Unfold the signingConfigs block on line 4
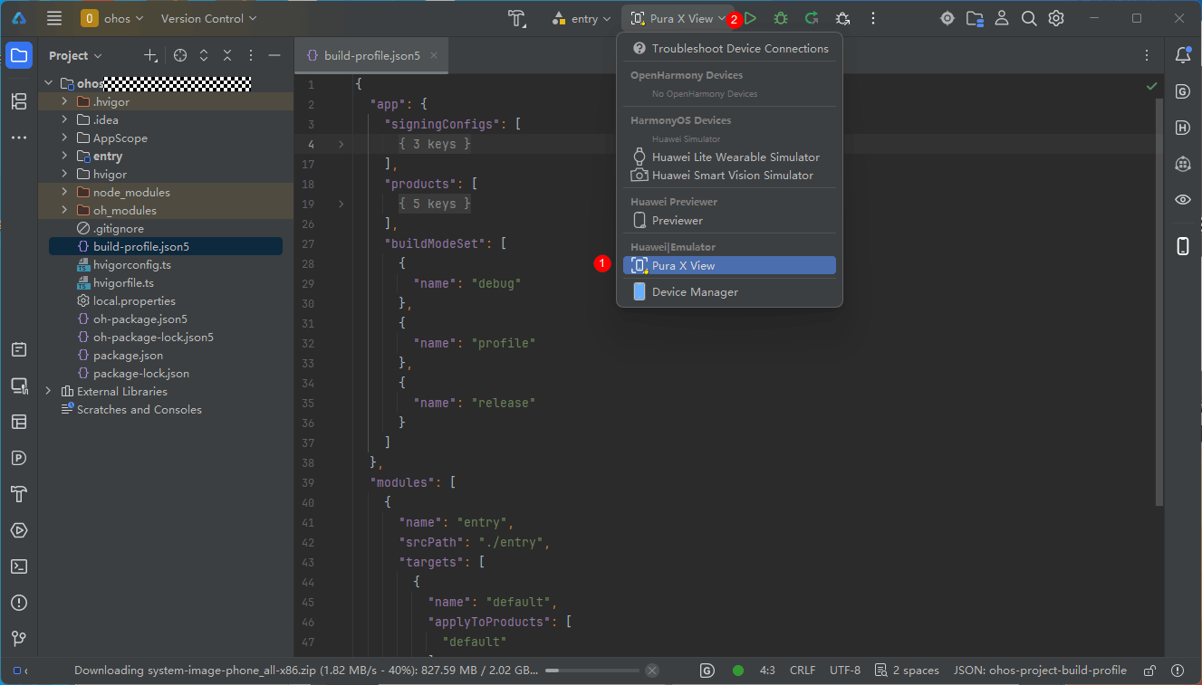The width and height of the screenshot is (1202, 685). 341,144
